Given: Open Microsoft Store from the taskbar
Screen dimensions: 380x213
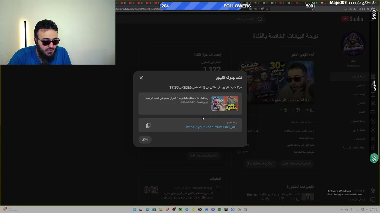Looking at the screenshot, I should (x=154, y=209).
